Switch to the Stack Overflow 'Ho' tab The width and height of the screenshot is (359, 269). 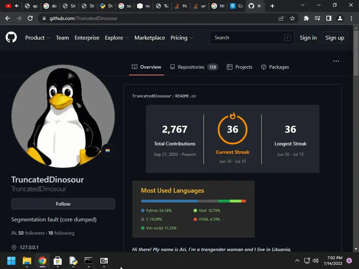(181, 6)
